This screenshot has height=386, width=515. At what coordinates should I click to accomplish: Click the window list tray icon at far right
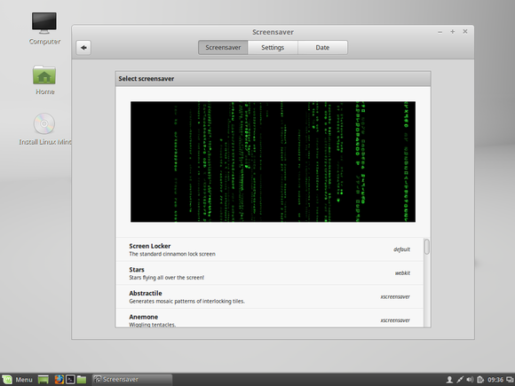point(510,380)
